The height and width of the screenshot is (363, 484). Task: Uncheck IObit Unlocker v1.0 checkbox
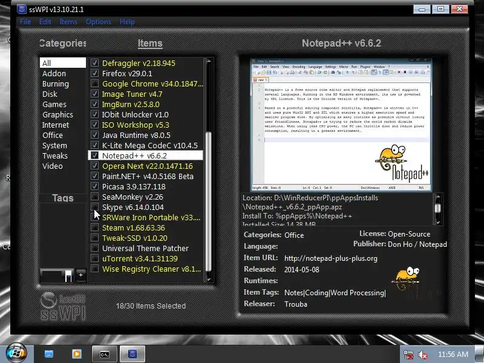coord(94,114)
